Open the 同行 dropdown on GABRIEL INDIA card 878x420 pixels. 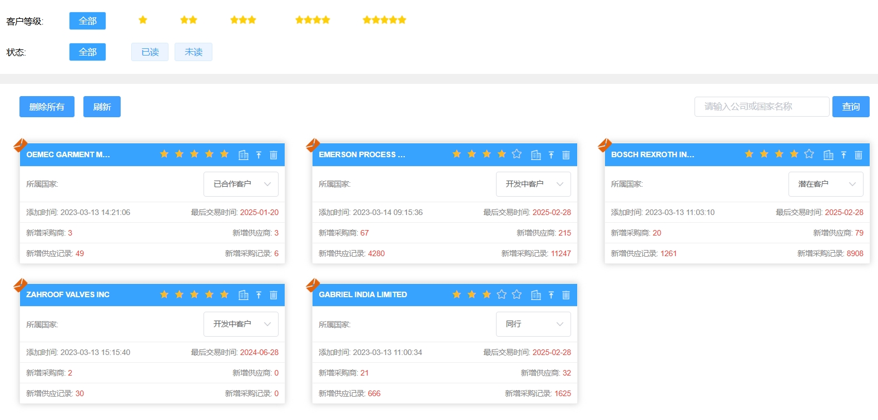pos(533,324)
